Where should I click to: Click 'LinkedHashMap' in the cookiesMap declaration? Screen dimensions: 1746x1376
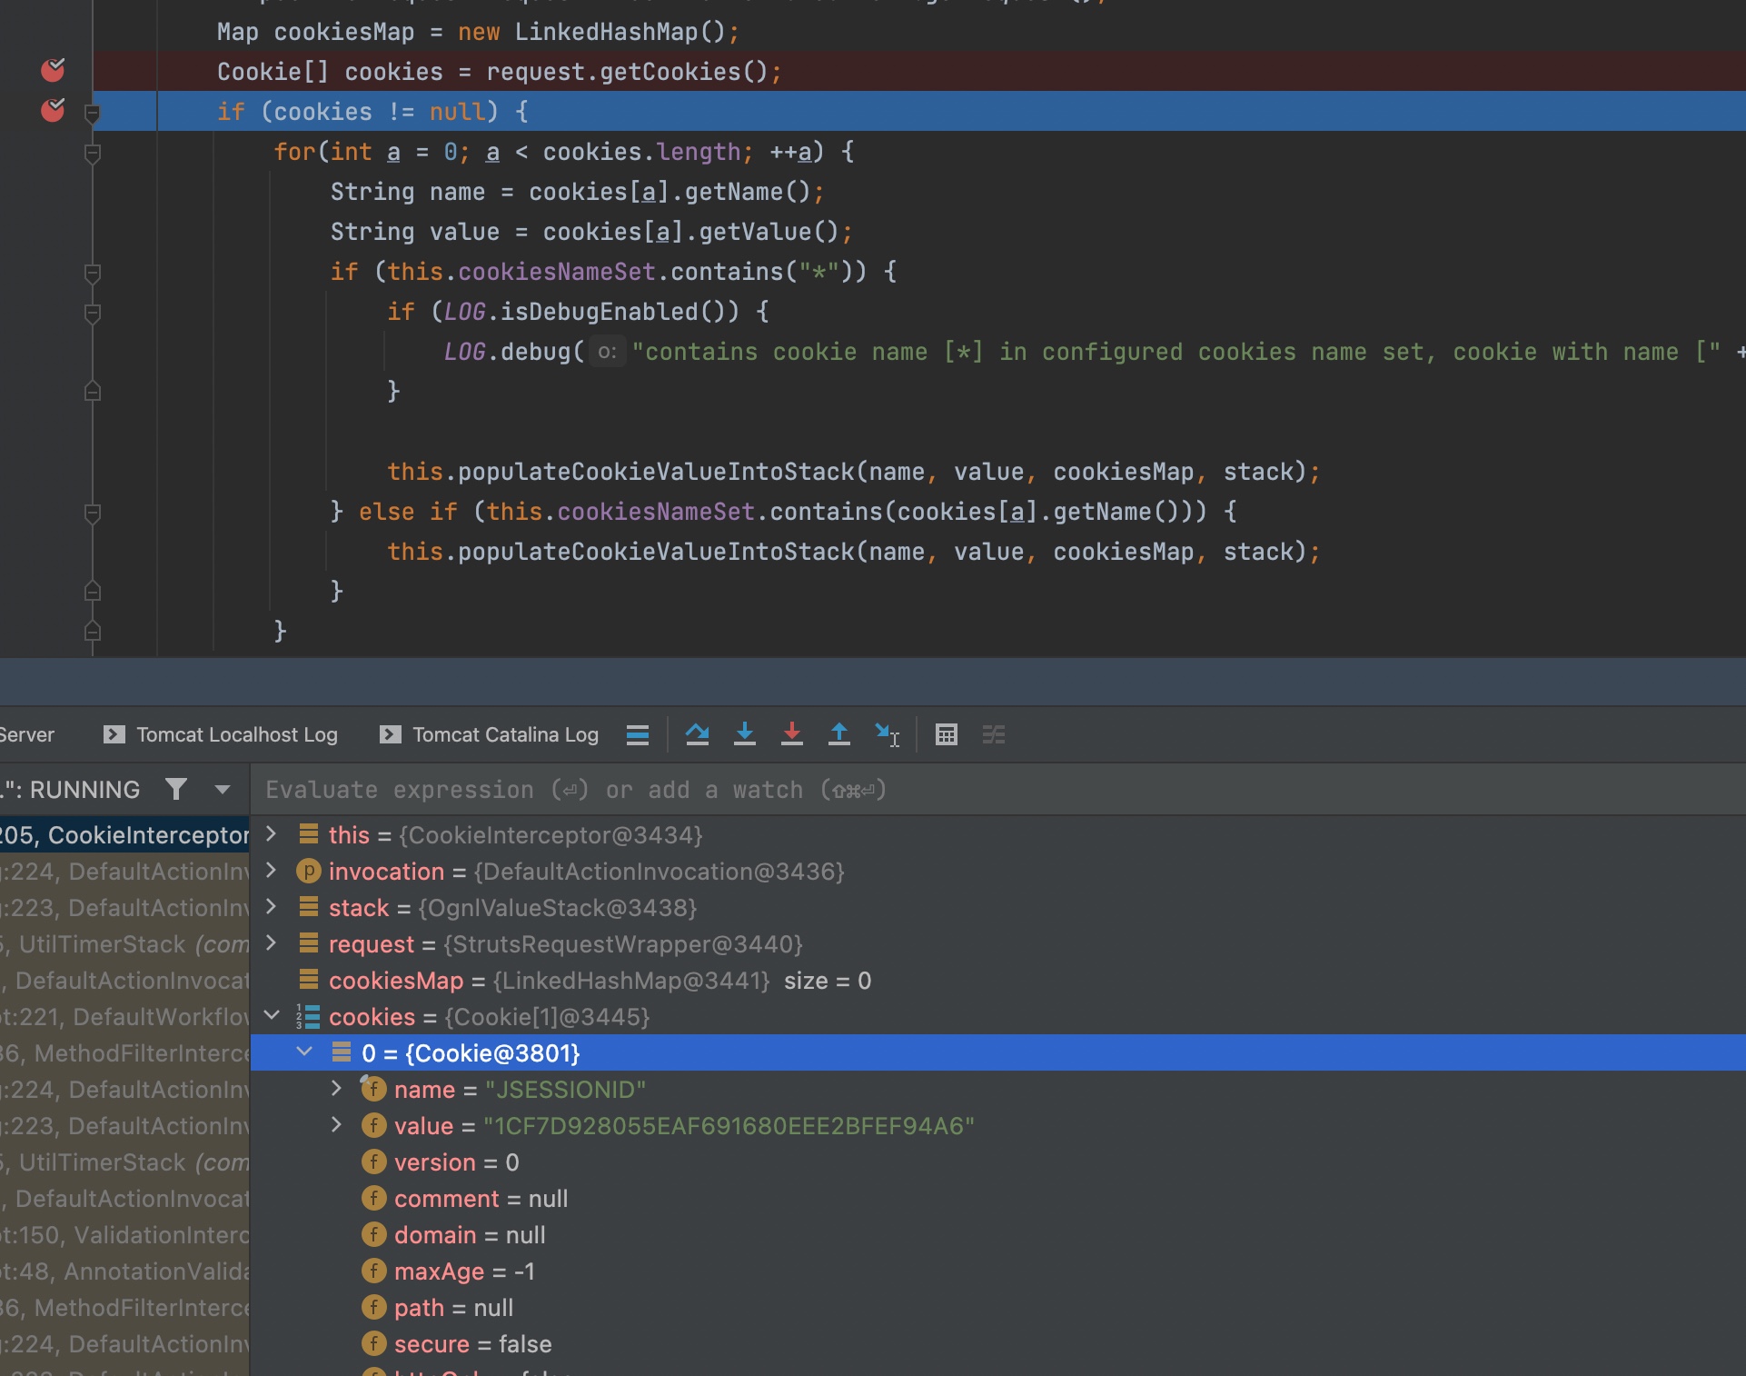click(606, 32)
